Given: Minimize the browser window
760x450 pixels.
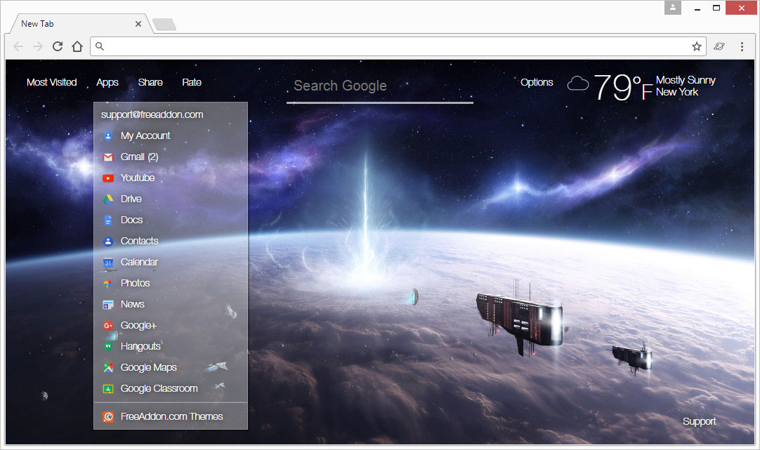Looking at the screenshot, I should [x=697, y=8].
